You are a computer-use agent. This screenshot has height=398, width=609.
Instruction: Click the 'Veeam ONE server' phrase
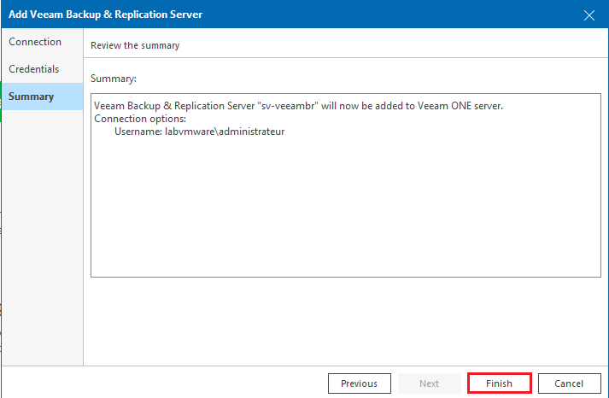[x=460, y=106]
